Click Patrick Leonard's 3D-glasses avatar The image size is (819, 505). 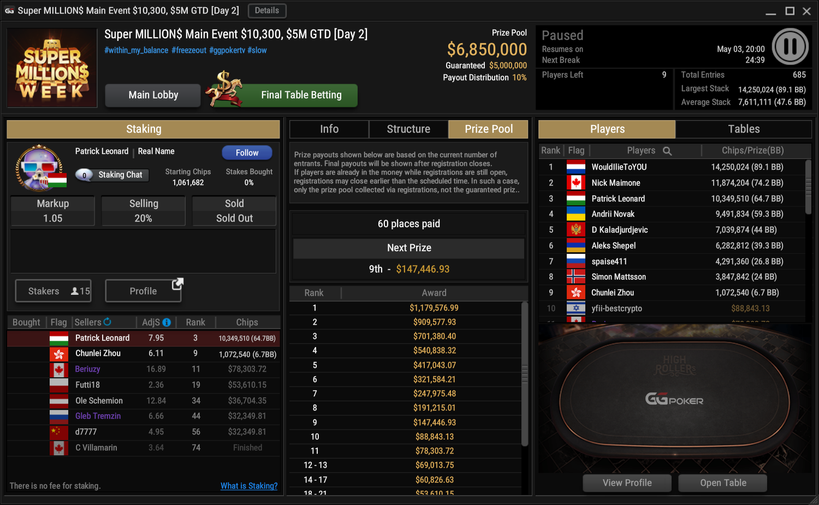coord(39,168)
